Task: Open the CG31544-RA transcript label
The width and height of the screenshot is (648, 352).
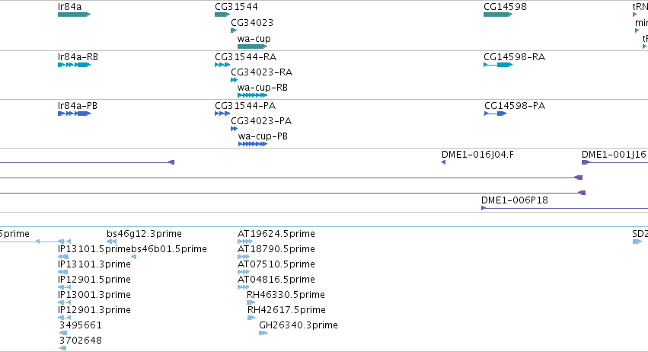Action: coord(245,56)
